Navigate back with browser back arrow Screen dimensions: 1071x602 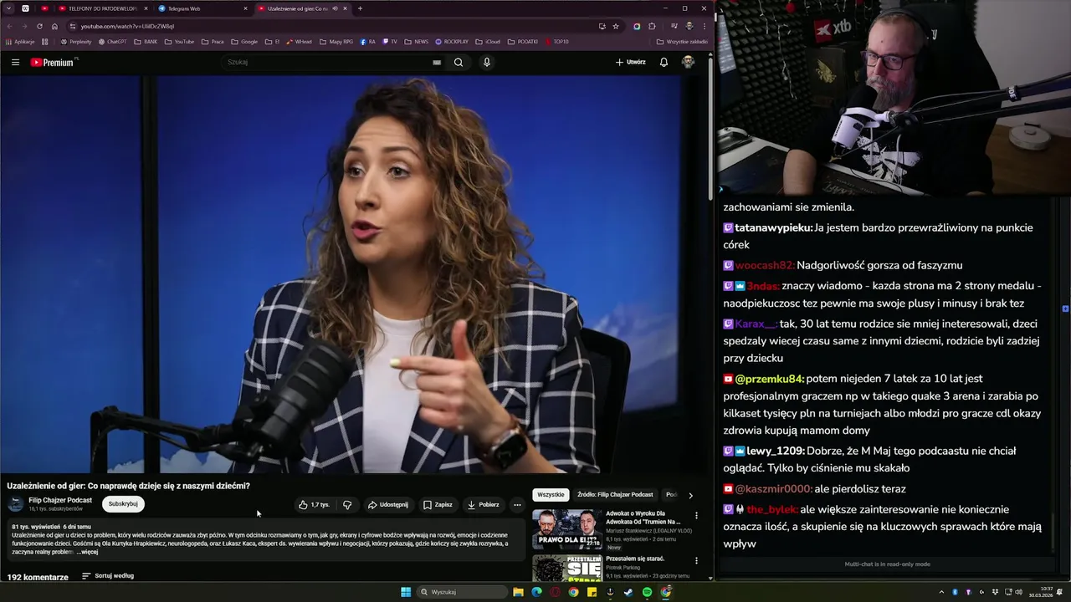[x=9, y=26]
